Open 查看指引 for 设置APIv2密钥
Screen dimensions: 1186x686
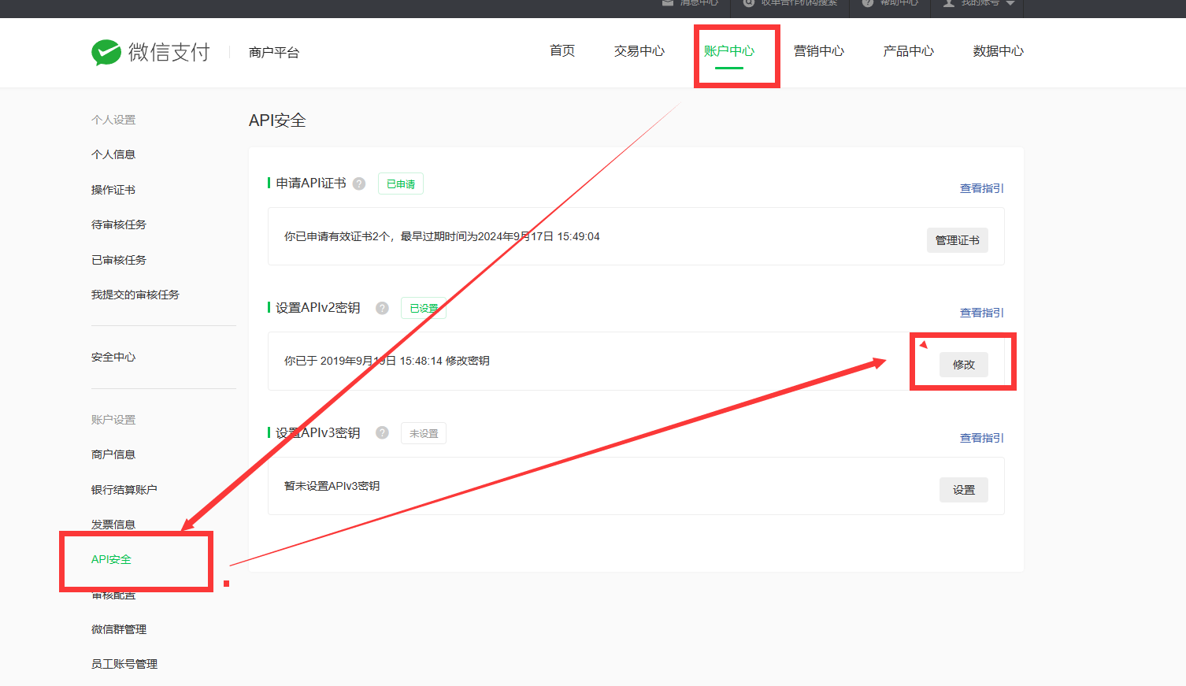[982, 313]
